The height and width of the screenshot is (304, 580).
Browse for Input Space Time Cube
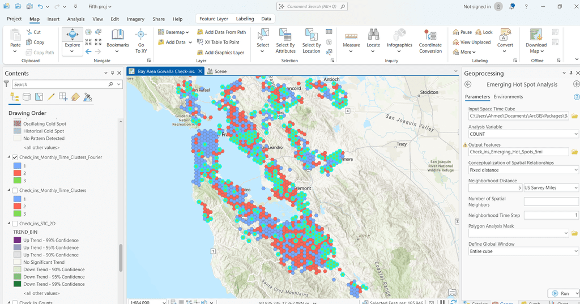(x=574, y=116)
